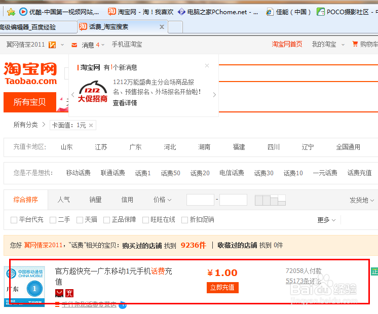The height and width of the screenshot is (314, 378).
Task: Click suggested search 电信话费
Action: click(232, 173)
